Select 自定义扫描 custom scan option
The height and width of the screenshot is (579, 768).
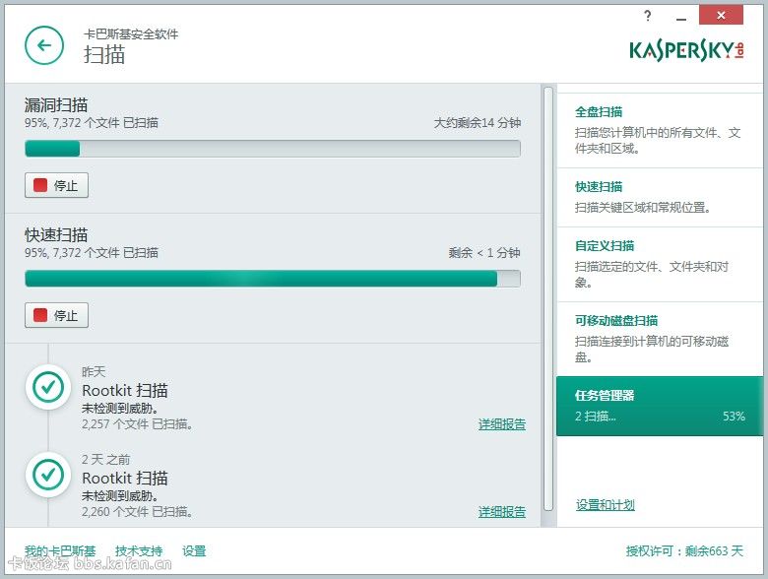tap(660, 265)
